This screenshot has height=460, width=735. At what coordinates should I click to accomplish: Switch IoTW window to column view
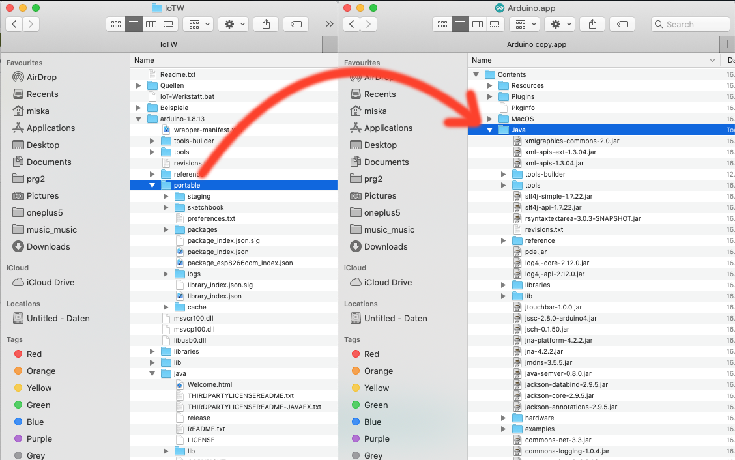pos(151,24)
